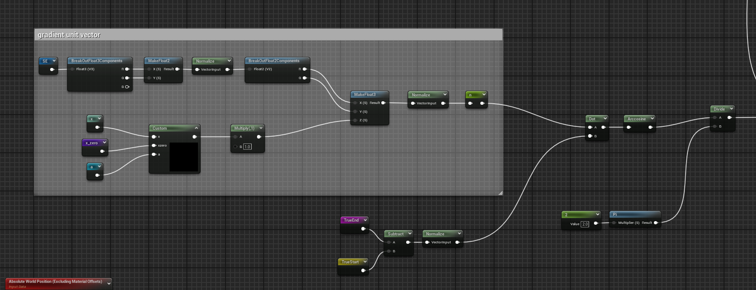Click the comment box resize handle corner
The image size is (756, 290).
tap(500, 193)
